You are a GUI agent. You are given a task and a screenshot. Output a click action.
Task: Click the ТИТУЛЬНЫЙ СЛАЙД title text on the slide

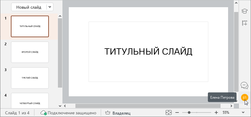coord(148,52)
